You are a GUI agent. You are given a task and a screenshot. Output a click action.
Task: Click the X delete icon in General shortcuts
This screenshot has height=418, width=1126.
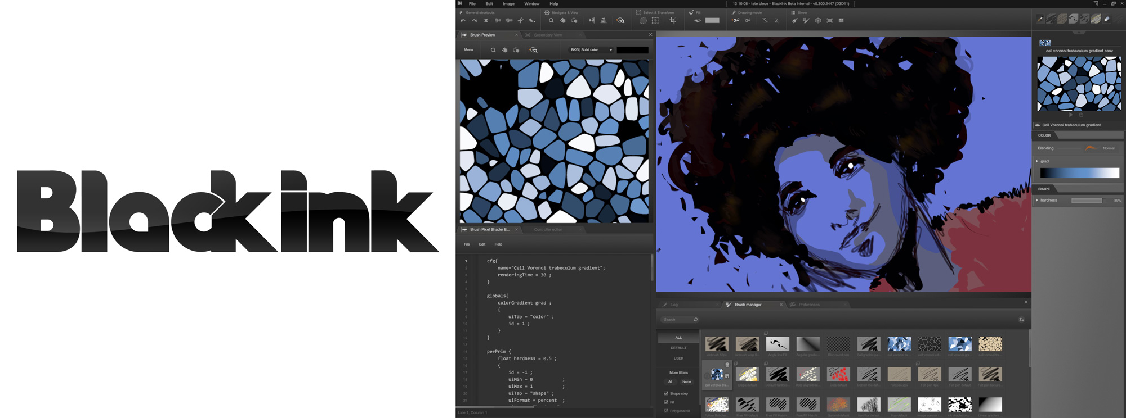coord(486,21)
